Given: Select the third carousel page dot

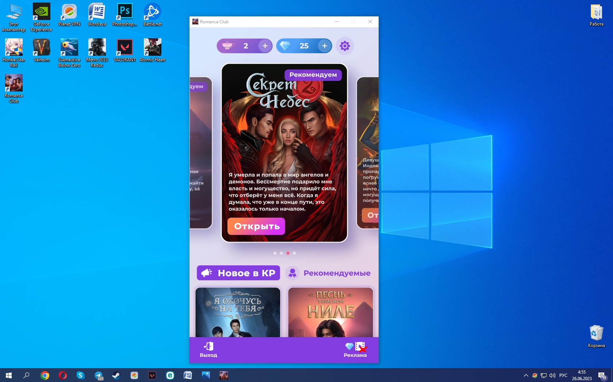Looking at the screenshot, I should pos(288,253).
